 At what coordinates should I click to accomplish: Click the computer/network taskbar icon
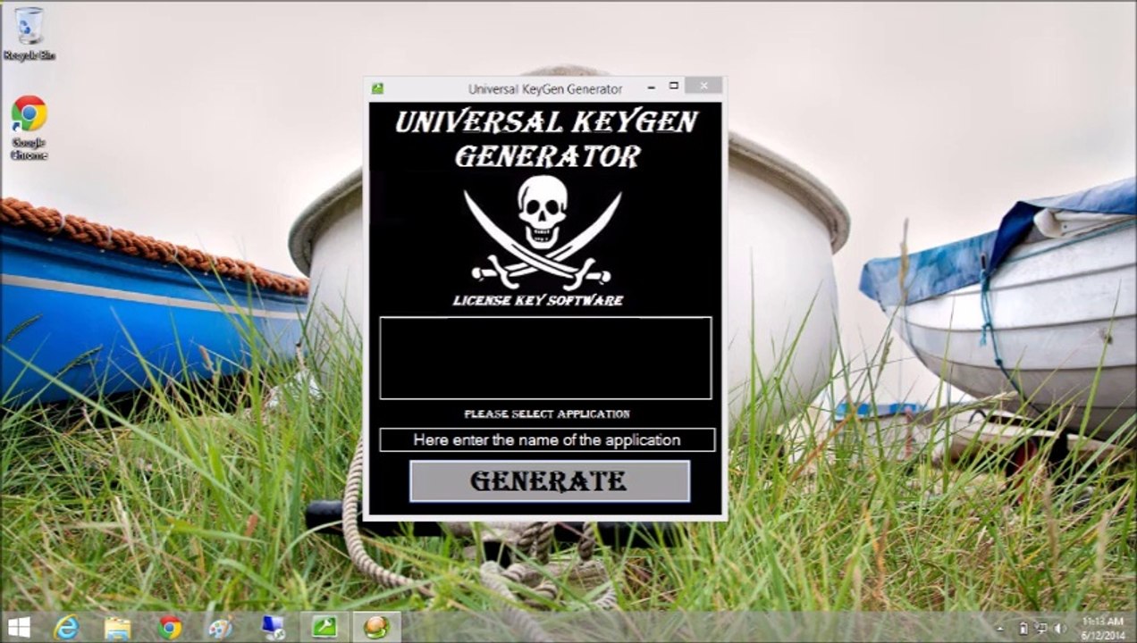(x=273, y=628)
